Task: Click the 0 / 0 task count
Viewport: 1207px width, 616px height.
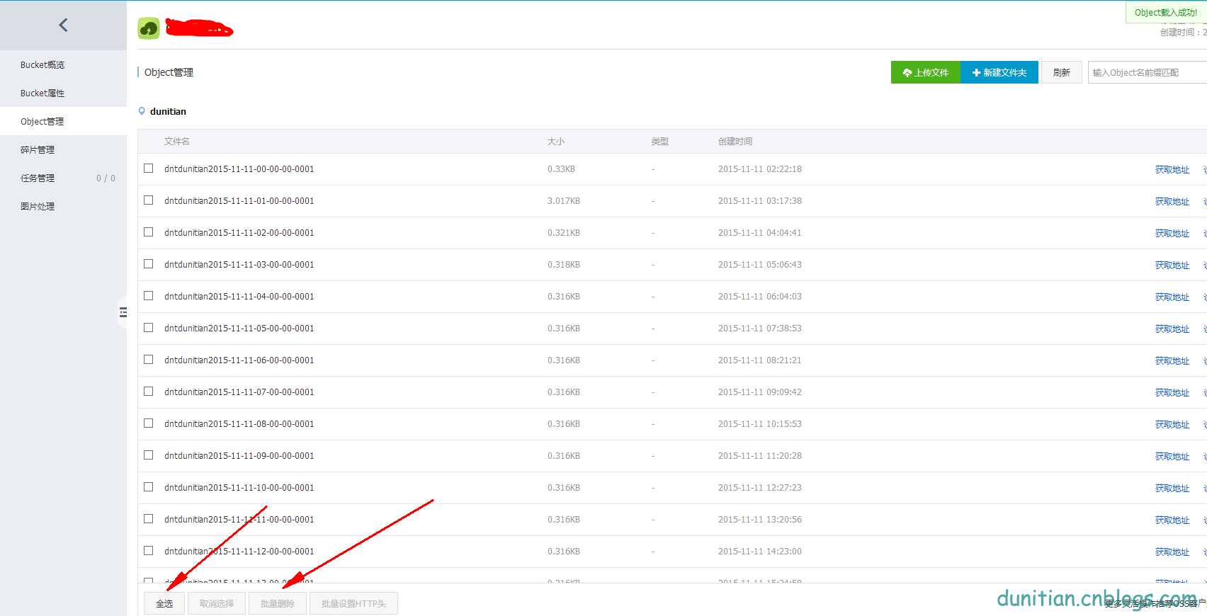Action: click(106, 178)
